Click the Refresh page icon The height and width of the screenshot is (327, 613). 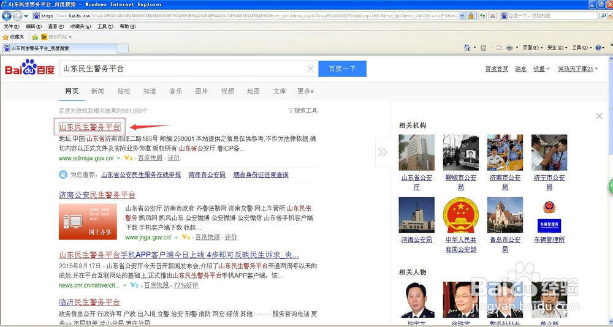[x=482, y=16]
